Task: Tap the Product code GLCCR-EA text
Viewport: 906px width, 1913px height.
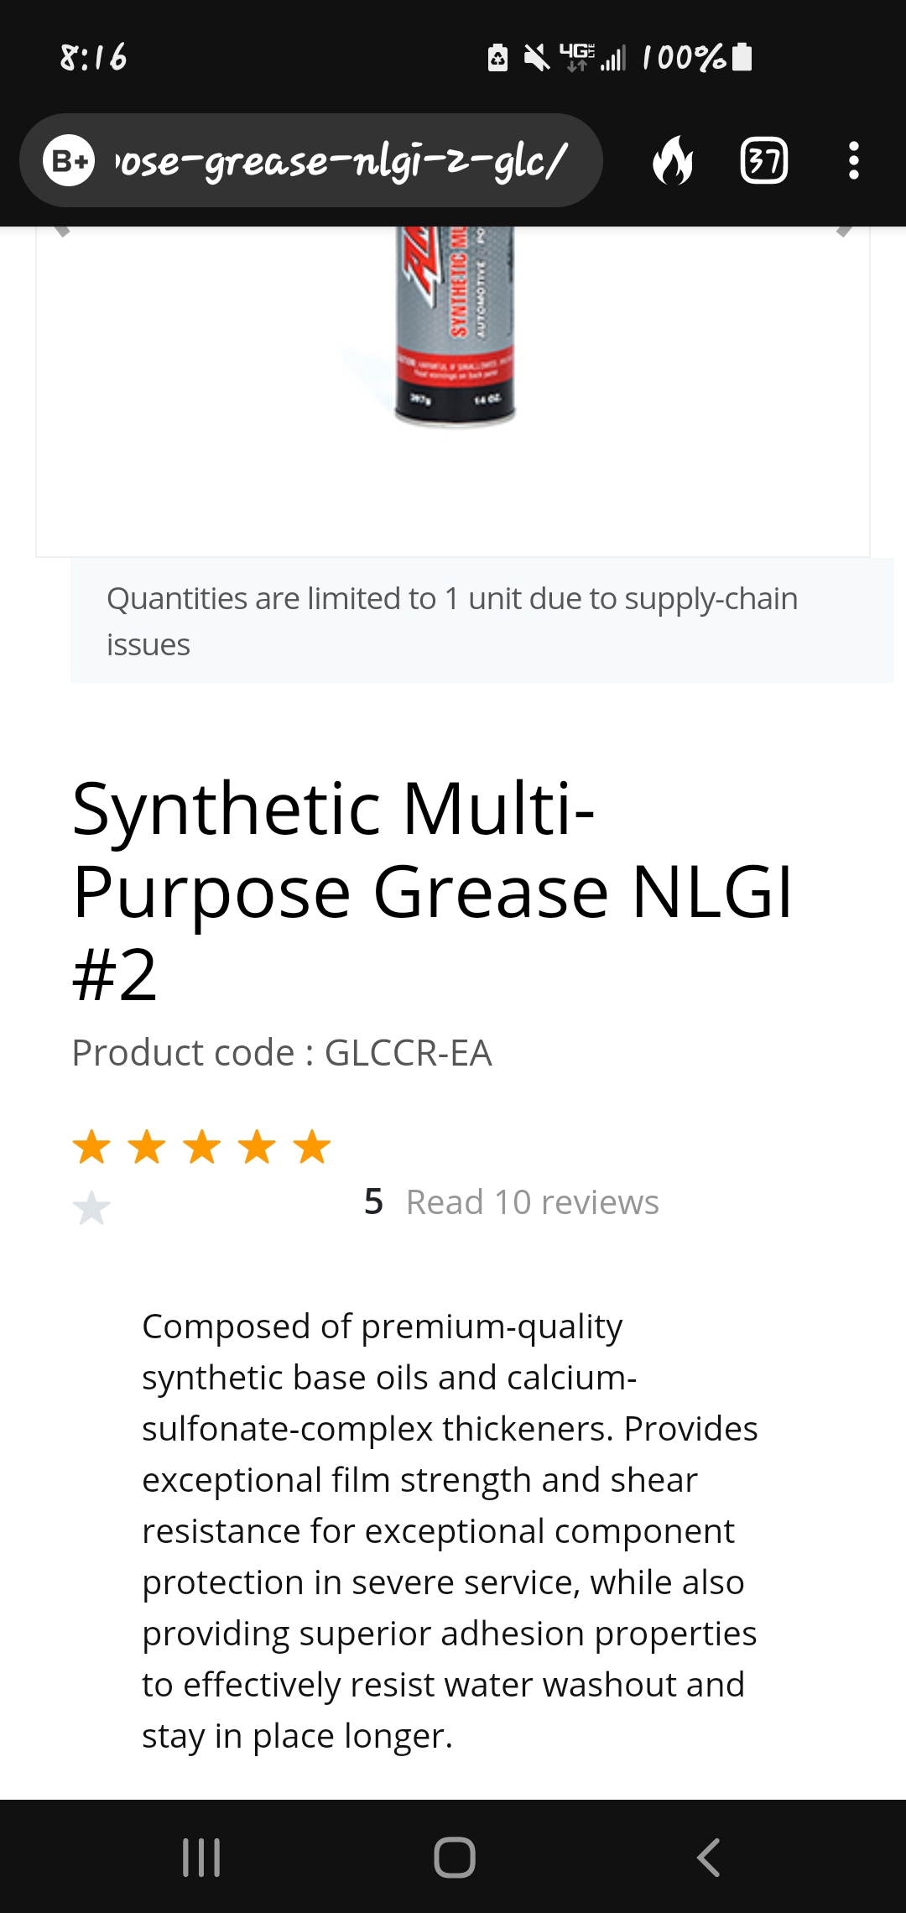Action: click(x=282, y=1053)
